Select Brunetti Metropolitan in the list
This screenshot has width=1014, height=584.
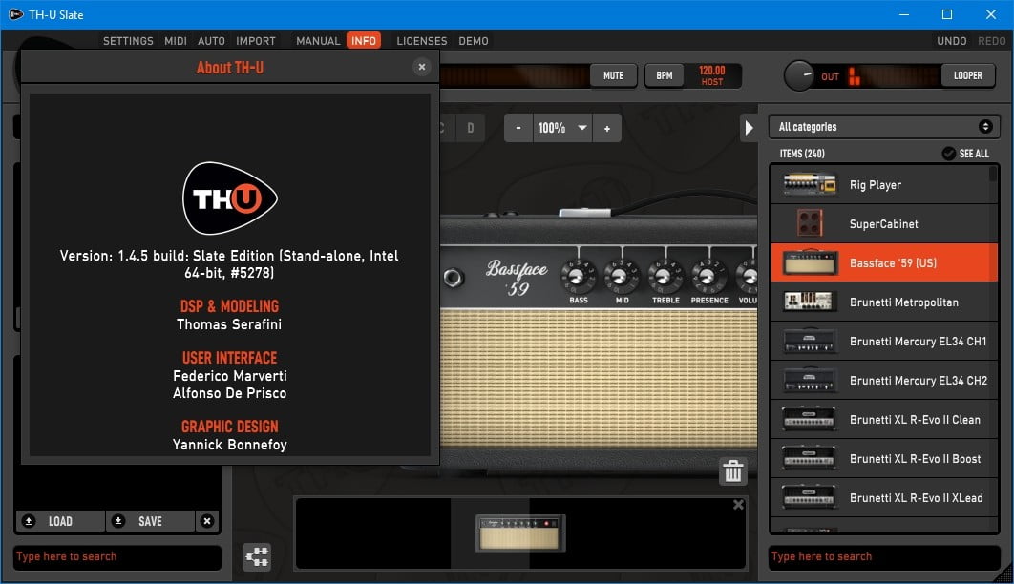(x=884, y=302)
